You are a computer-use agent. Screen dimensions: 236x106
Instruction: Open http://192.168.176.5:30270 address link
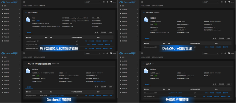[175, 93]
